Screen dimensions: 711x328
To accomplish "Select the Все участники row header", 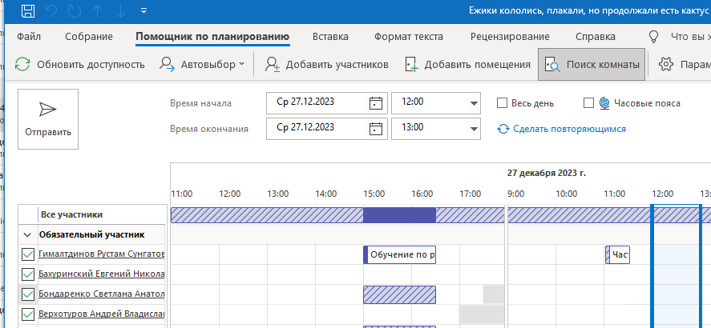I will pos(92,214).
